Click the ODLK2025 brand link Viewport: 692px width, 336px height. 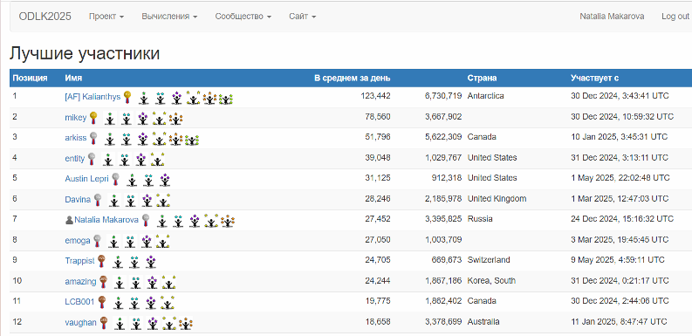click(x=45, y=17)
